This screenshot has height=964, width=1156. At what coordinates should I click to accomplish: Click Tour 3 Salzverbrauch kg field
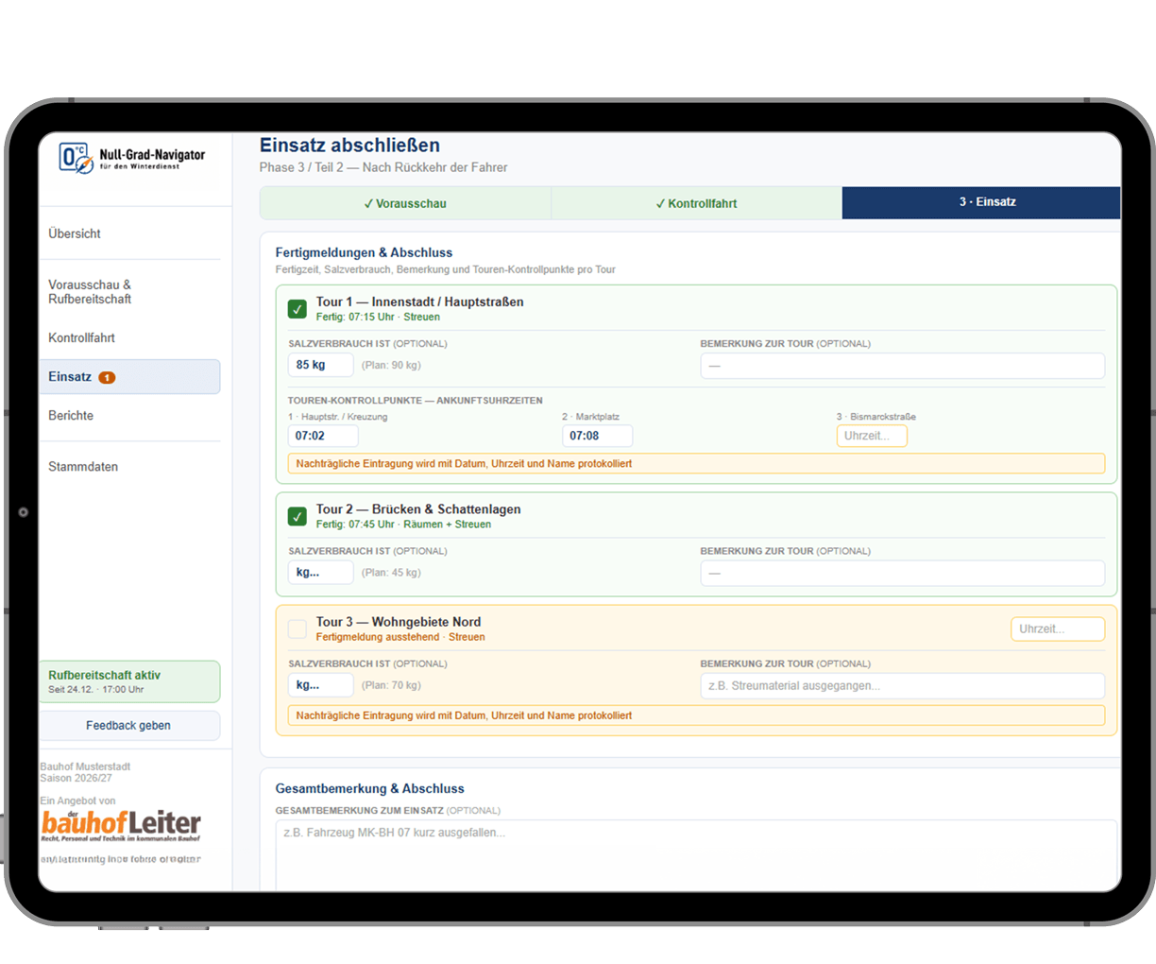click(321, 685)
